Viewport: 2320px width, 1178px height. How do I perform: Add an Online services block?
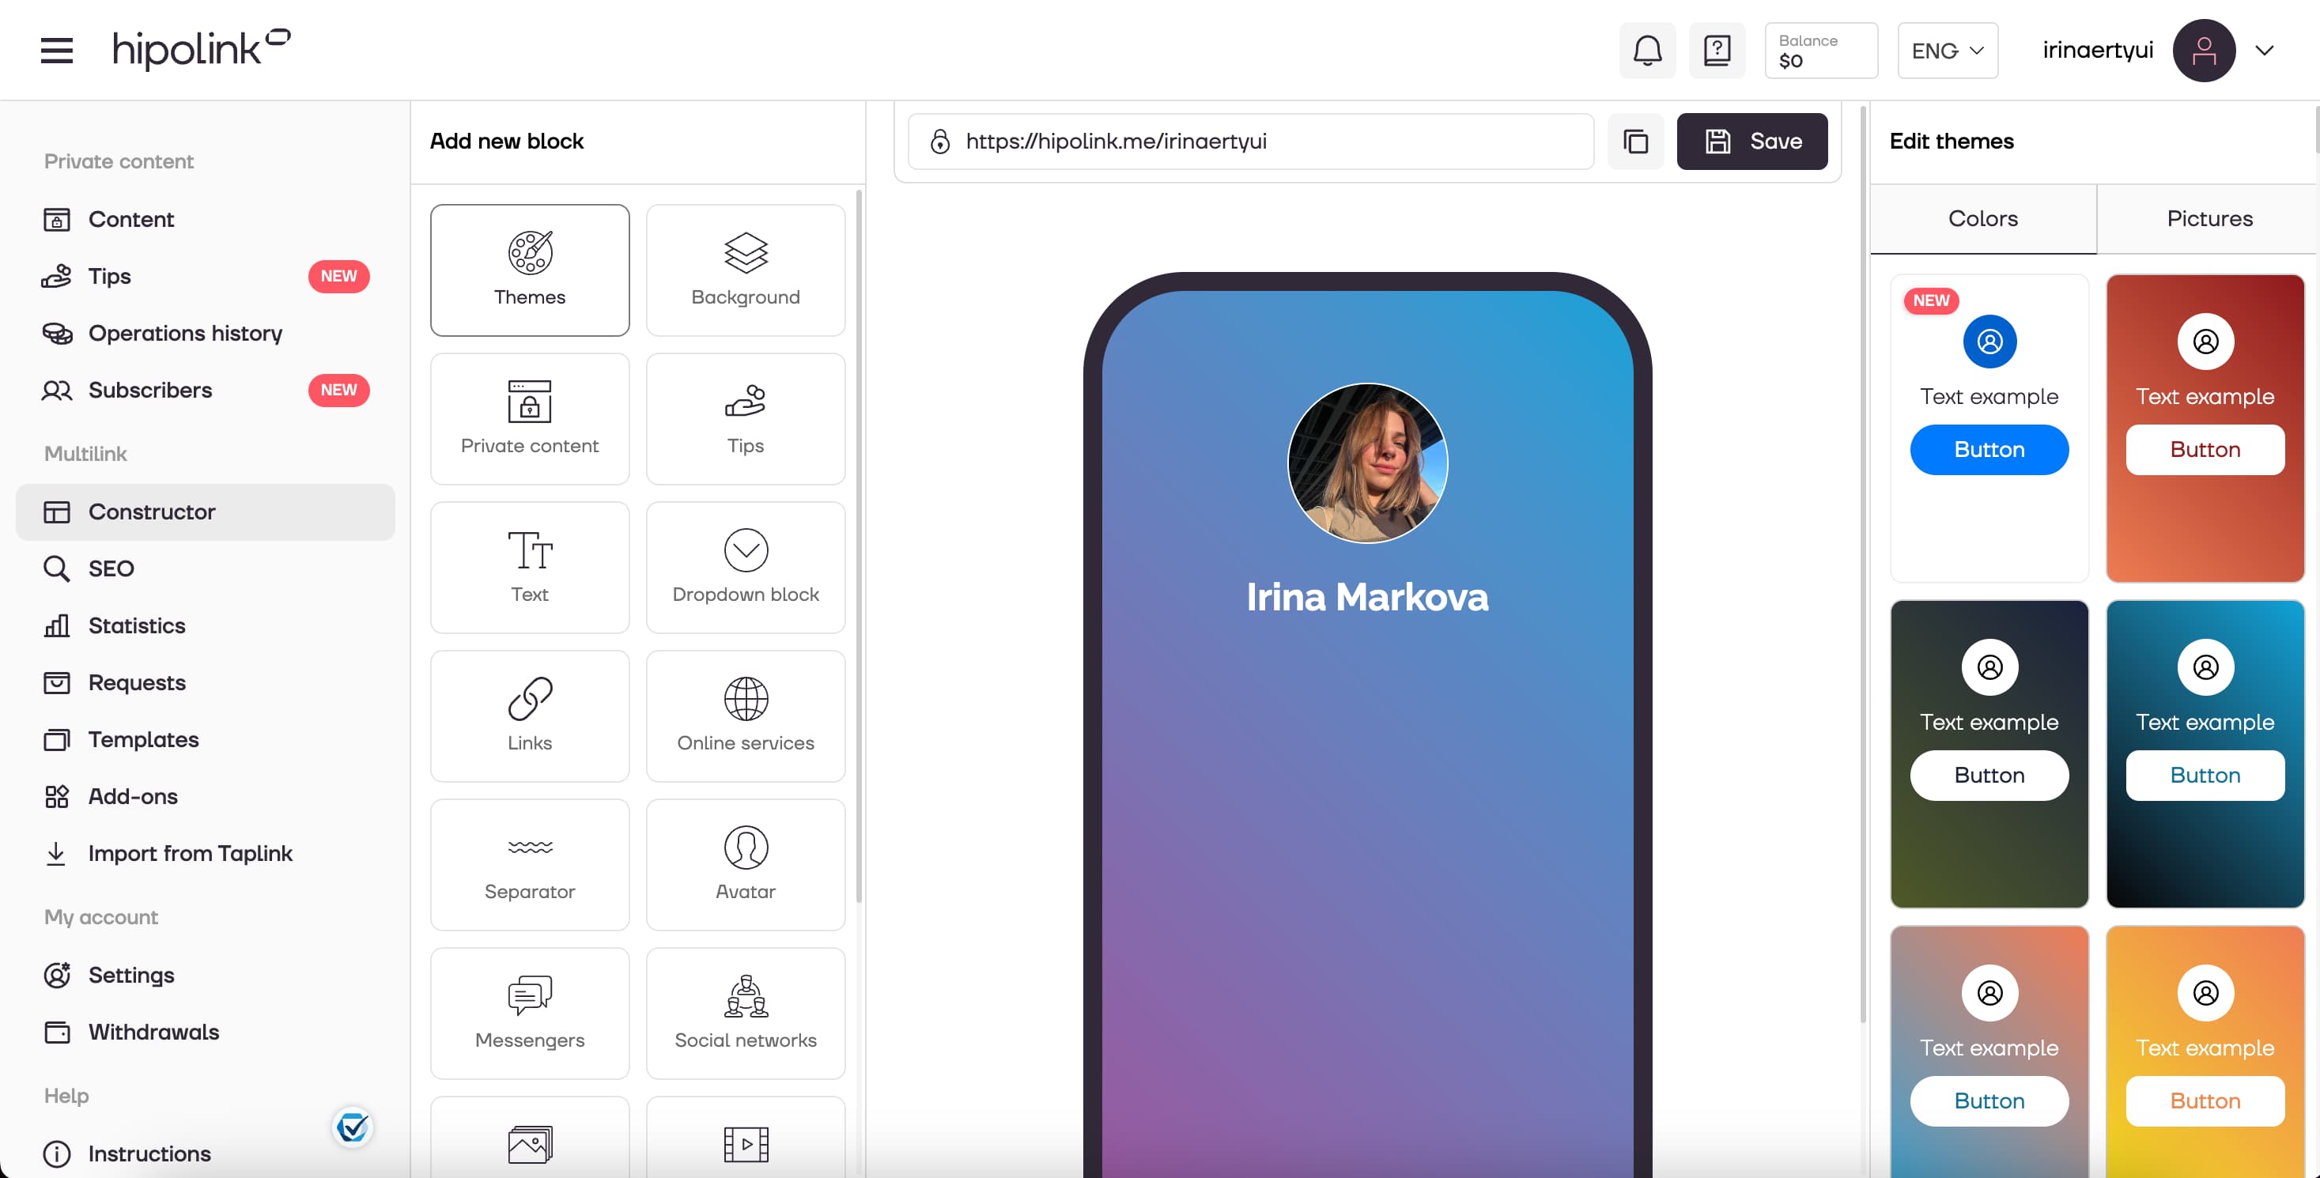click(746, 715)
